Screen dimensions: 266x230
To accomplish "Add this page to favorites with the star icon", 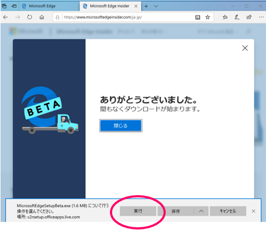I will [x=208, y=17].
